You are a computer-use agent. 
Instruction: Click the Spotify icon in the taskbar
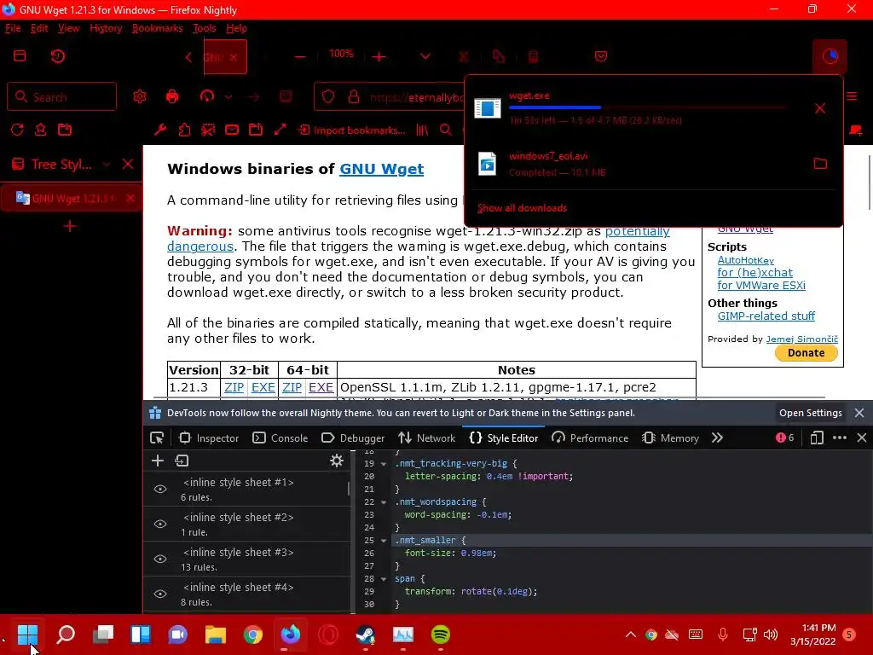441,635
